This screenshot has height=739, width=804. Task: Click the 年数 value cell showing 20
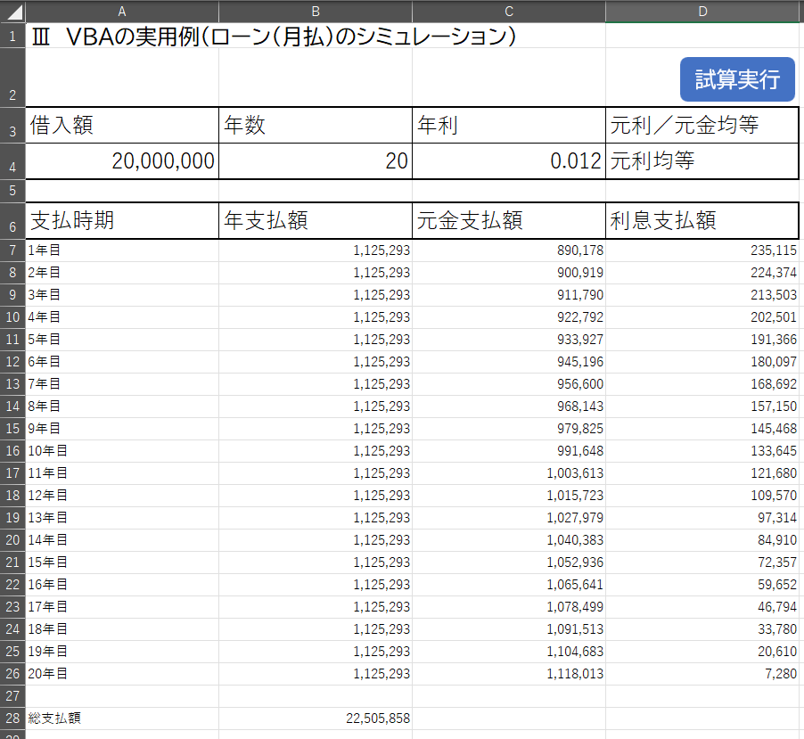[x=316, y=161]
